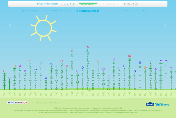Open the Invite Friends link

point(57,11)
